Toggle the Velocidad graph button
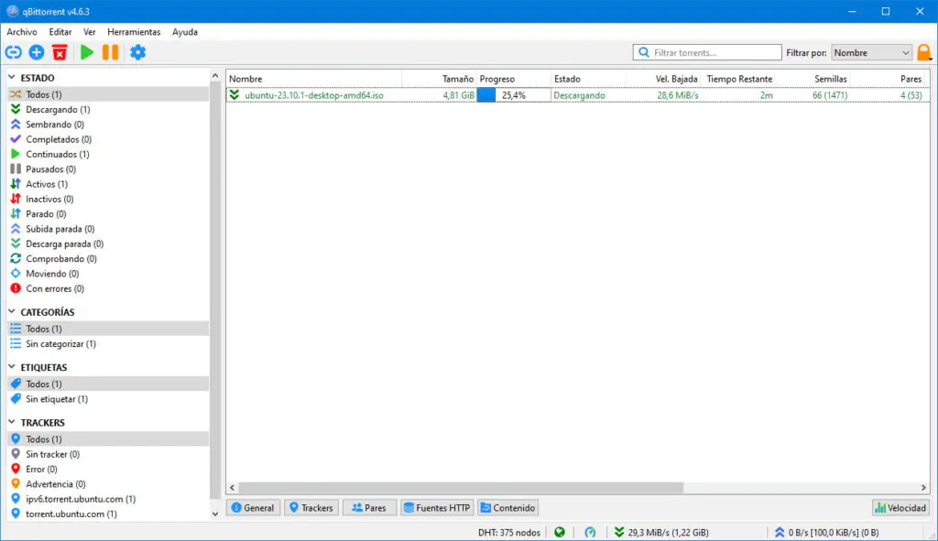The width and height of the screenshot is (938, 541). (900, 508)
